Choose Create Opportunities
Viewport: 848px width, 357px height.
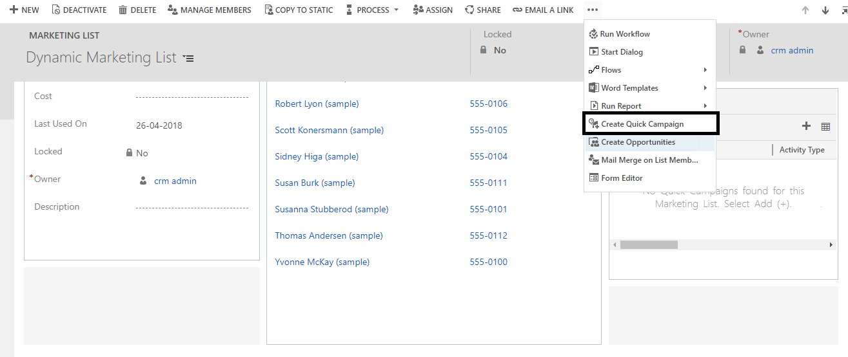coord(650,142)
